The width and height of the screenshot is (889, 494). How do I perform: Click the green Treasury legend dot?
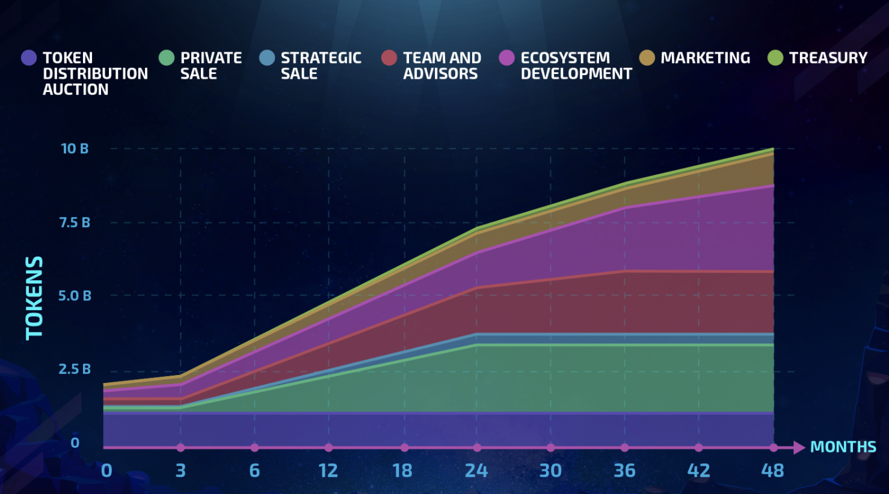click(x=775, y=58)
